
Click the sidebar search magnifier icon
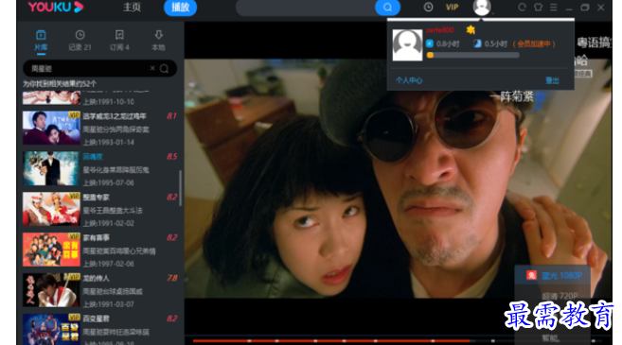164,68
